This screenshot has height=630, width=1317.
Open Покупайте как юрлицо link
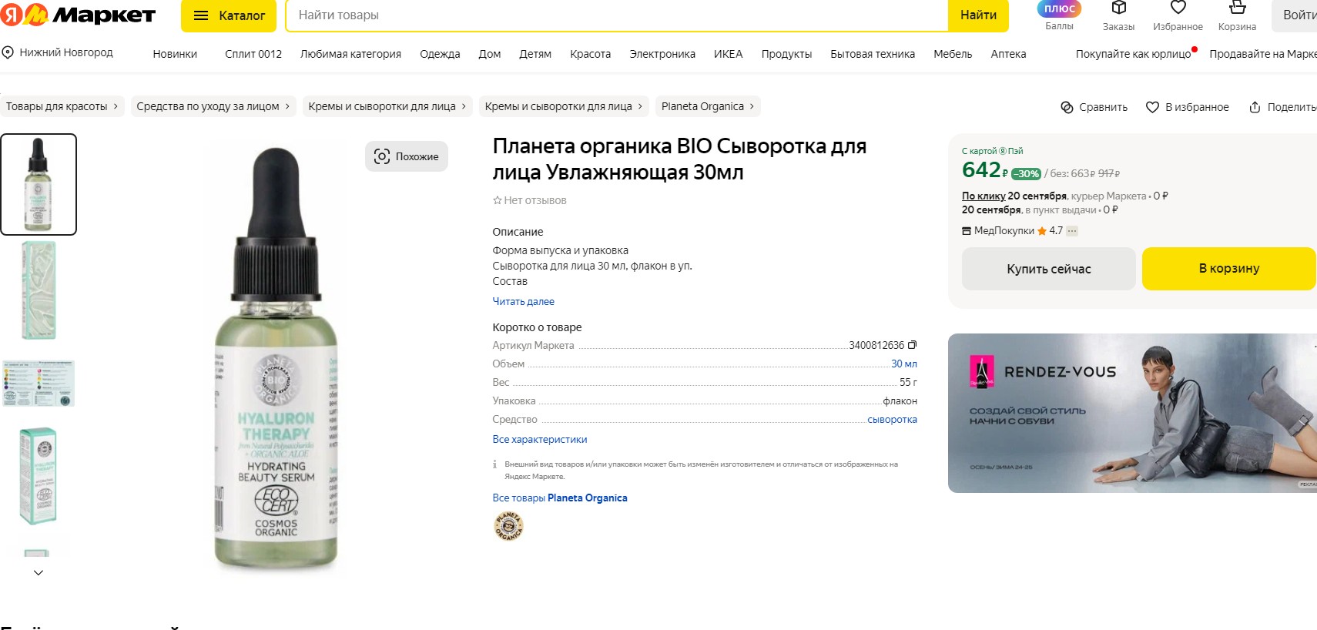click(1134, 54)
